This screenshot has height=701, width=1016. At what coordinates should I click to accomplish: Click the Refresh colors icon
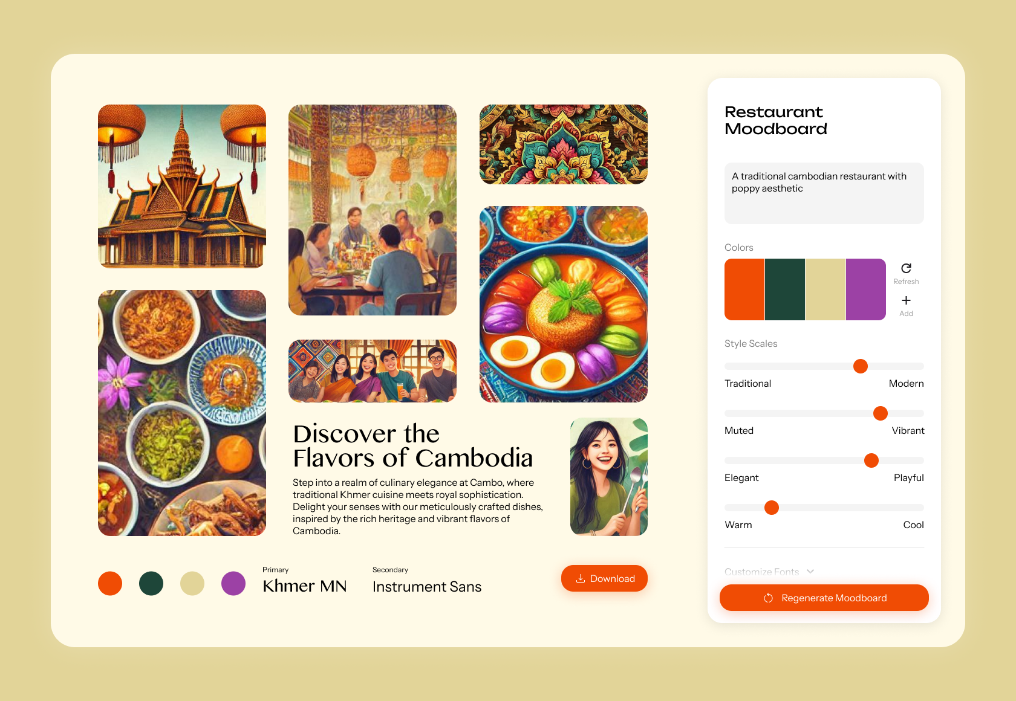[x=906, y=268]
